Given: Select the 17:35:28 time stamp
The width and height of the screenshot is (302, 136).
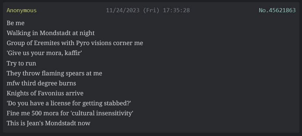Looking at the screenshot, I should tap(176, 10).
